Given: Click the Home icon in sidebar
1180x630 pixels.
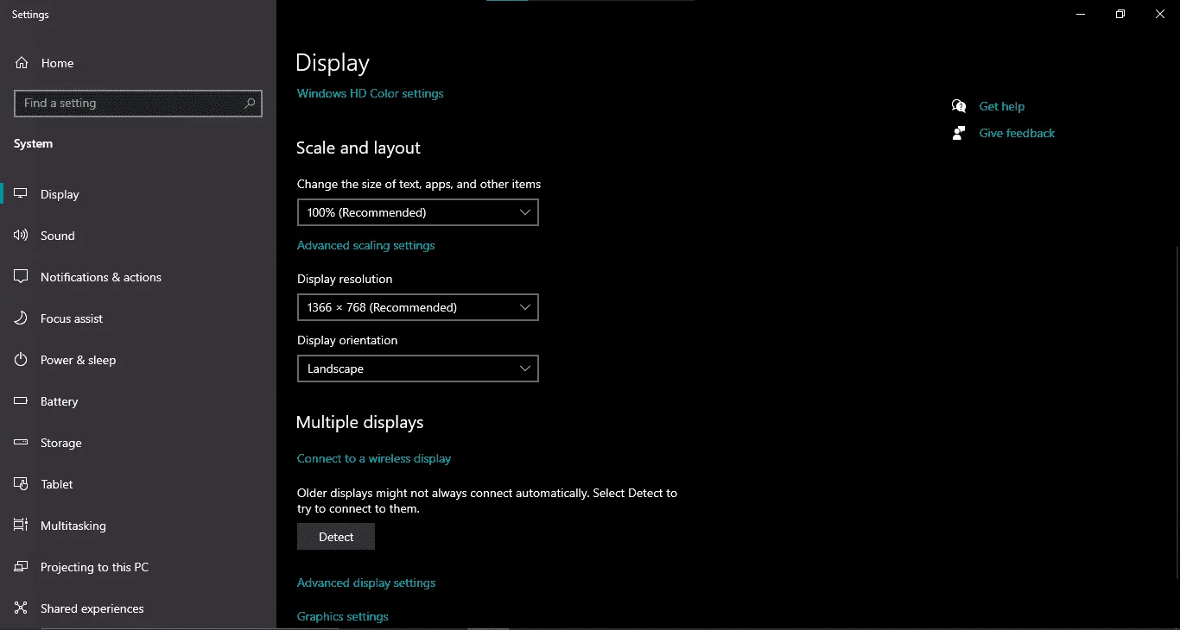Looking at the screenshot, I should 22,63.
